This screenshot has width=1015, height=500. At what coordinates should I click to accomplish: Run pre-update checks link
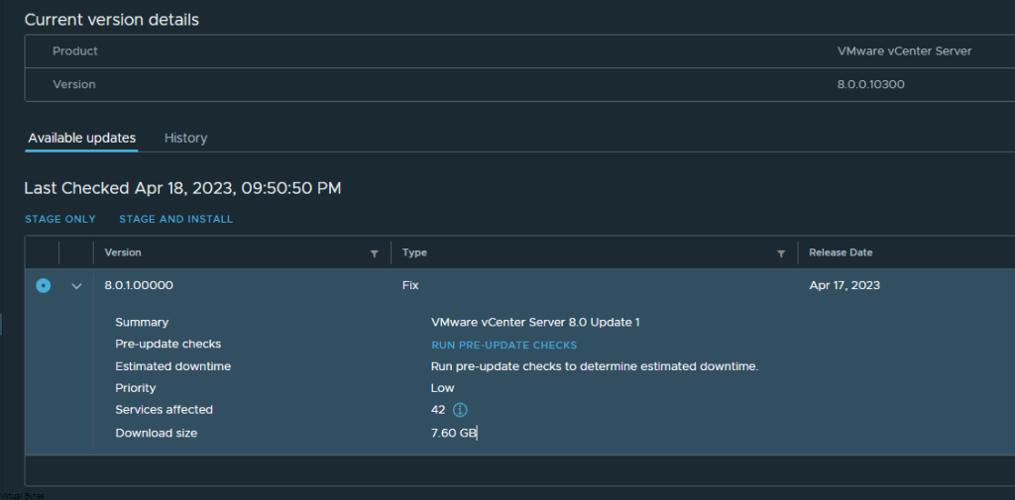[504, 346]
